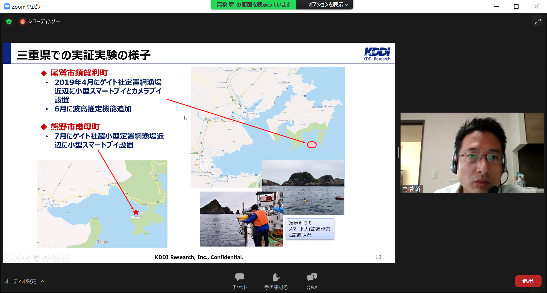Leave the webinar with 退出 button

click(x=528, y=281)
